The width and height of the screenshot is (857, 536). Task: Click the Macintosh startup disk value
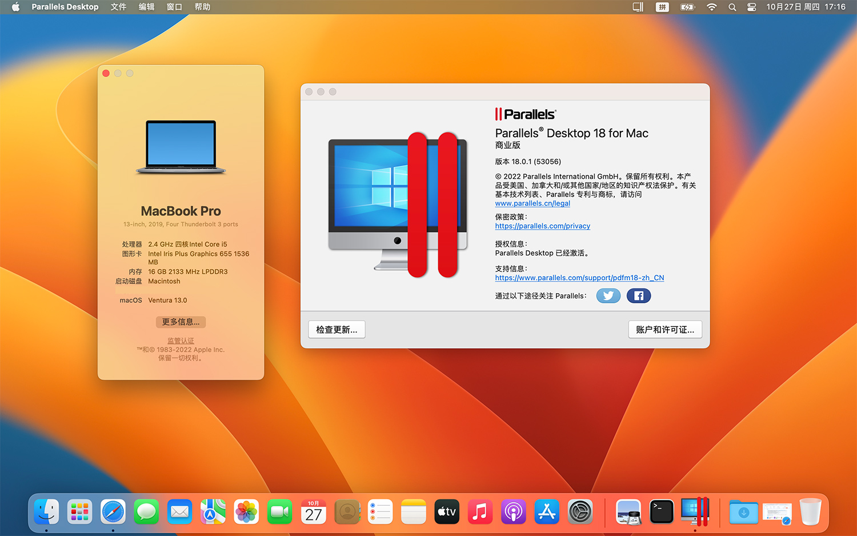[164, 281]
